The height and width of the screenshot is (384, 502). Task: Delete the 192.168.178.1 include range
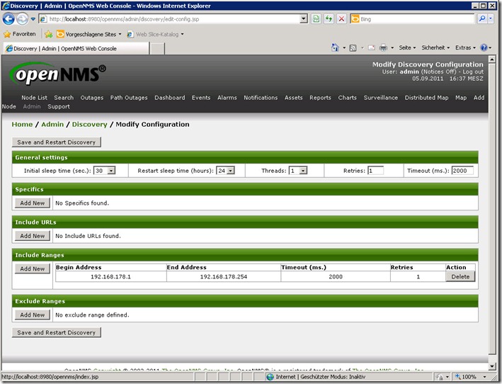pos(460,277)
